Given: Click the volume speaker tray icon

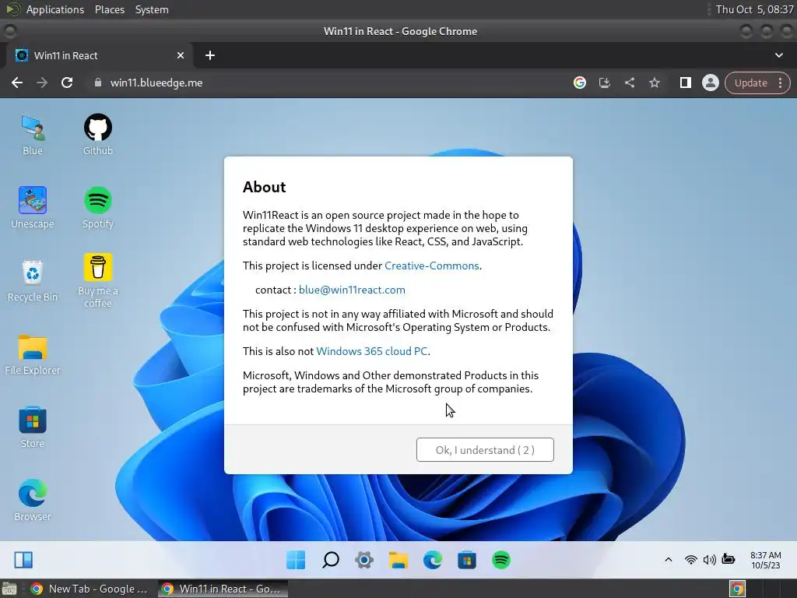Looking at the screenshot, I should pos(709,560).
